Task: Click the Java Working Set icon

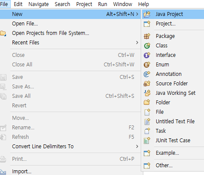Action: pos(147,93)
